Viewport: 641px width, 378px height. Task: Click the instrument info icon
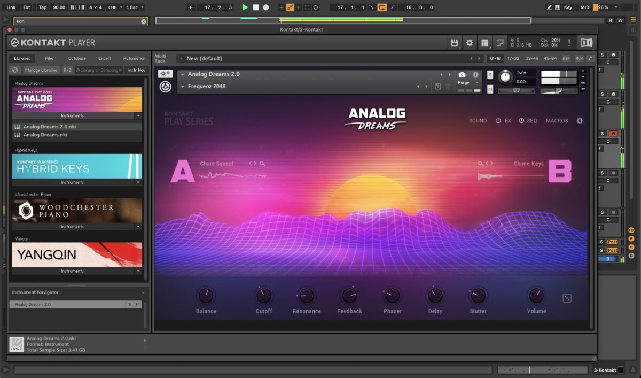[475, 75]
